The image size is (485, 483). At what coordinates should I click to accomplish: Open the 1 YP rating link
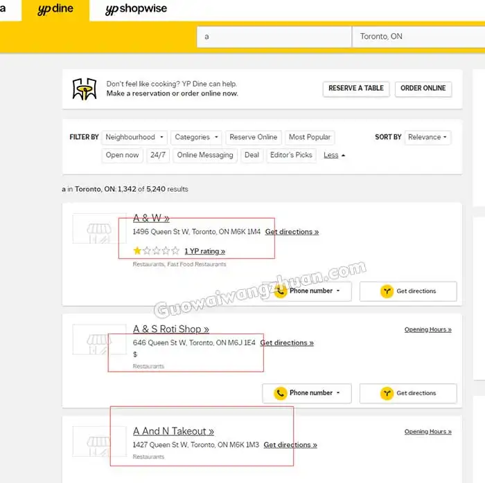click(x=204, y=251)
